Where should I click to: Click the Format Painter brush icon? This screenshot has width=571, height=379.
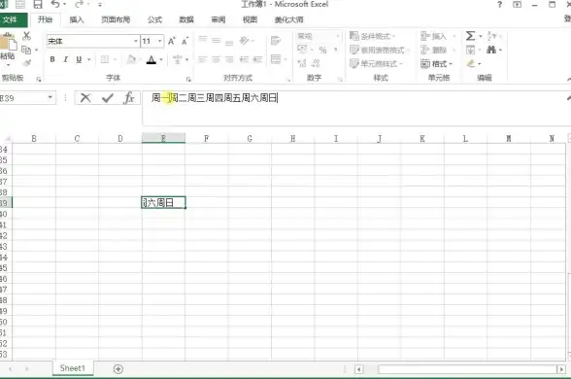(26, 63)
